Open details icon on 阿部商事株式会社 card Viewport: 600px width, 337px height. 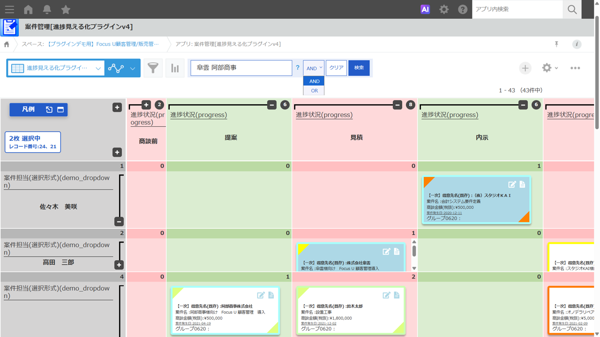[271, 295]
